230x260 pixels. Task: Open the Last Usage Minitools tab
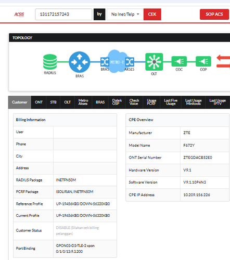click(x=193, y=102)
